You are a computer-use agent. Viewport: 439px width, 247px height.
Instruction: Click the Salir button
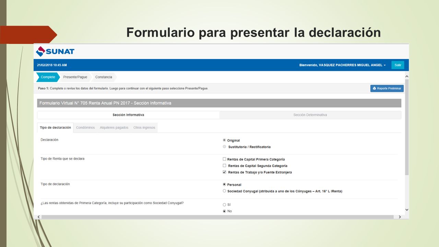pyautogui.click(x=398, y=65)
